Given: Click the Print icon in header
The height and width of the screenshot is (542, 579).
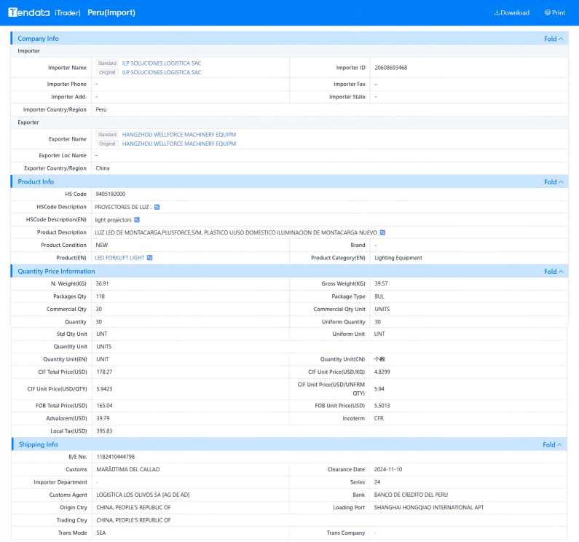Looking at the screenshot, I should (547, 12).
